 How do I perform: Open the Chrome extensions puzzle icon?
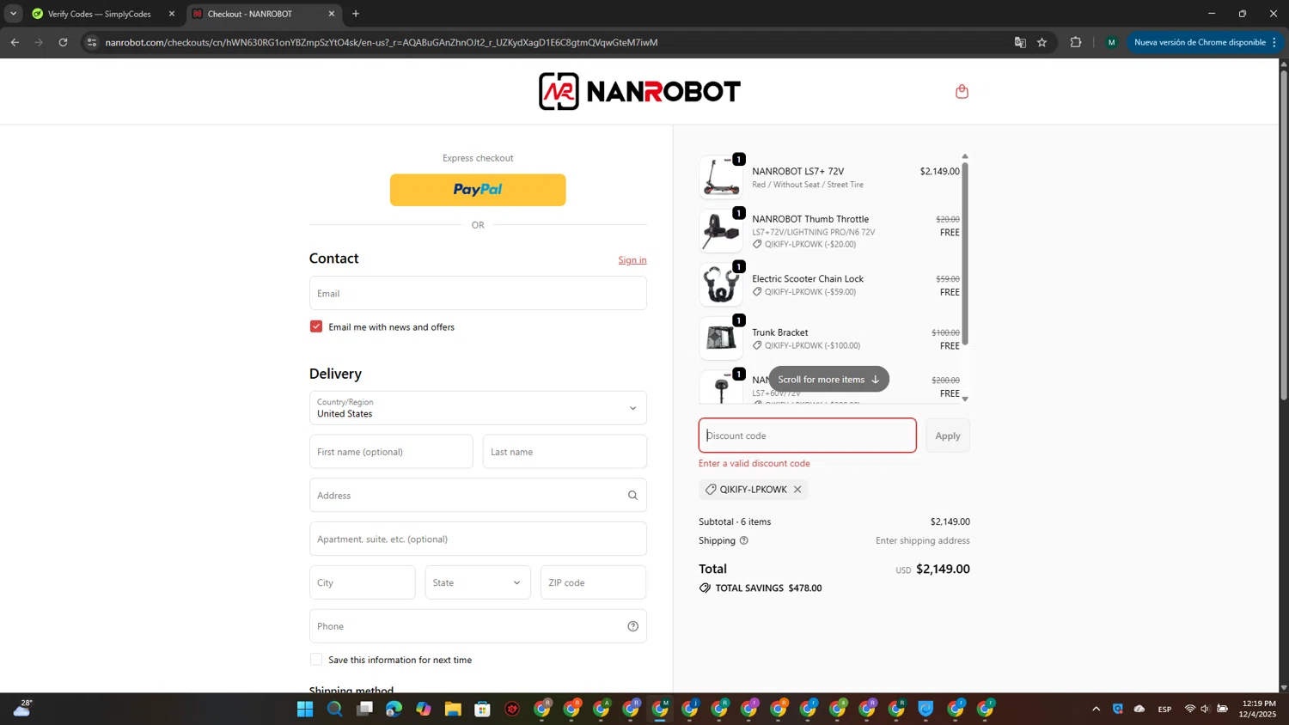[1075, 42]
